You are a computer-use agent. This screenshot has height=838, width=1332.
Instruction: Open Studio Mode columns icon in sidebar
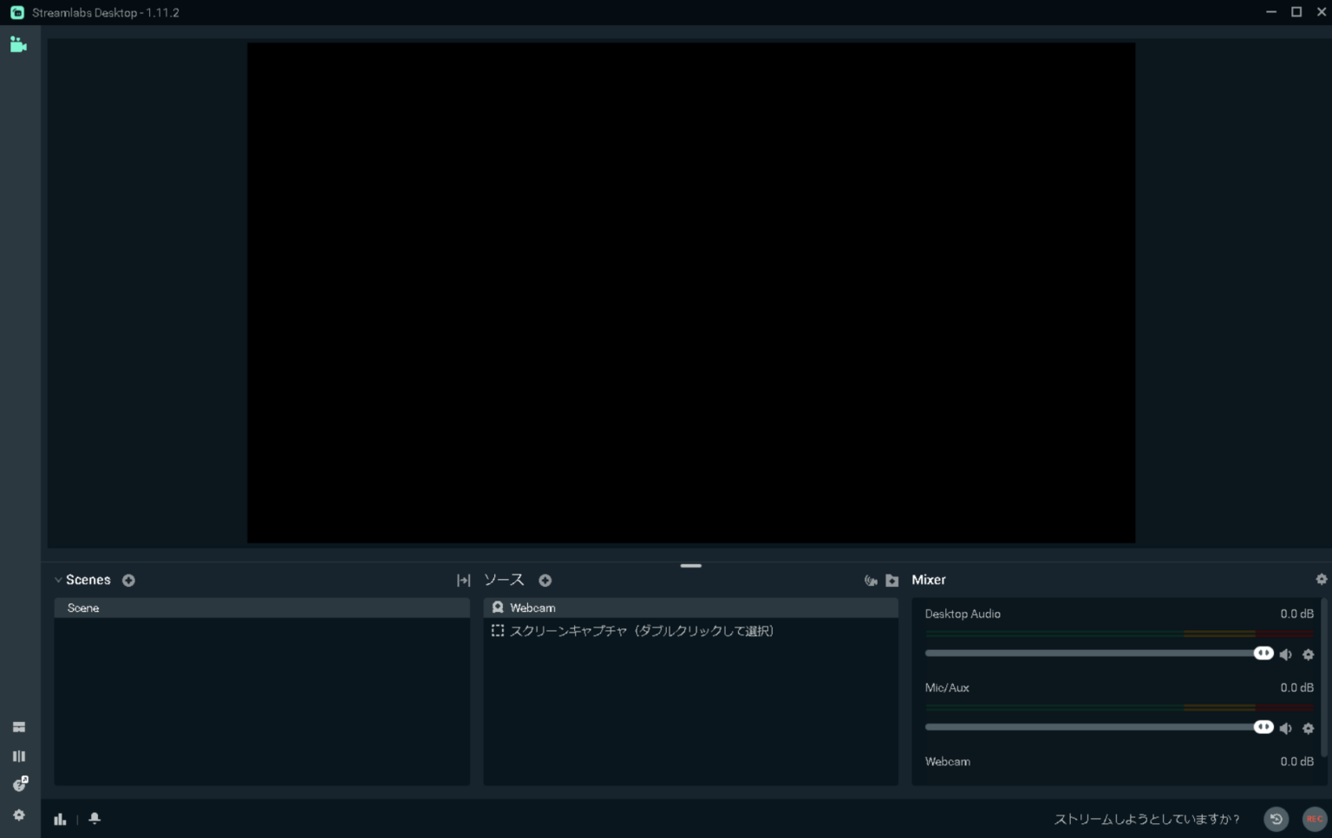point(19,757)
